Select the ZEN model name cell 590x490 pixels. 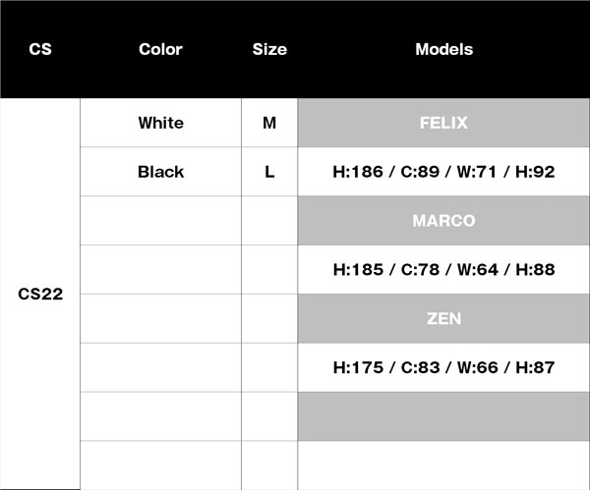(443, 318)
